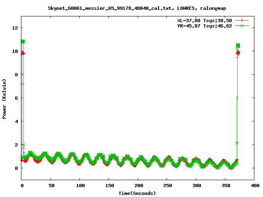The image size is (263, 197).
Task: Click the Time(Seconds) x-axis label
Action: (x=137, y=193)
